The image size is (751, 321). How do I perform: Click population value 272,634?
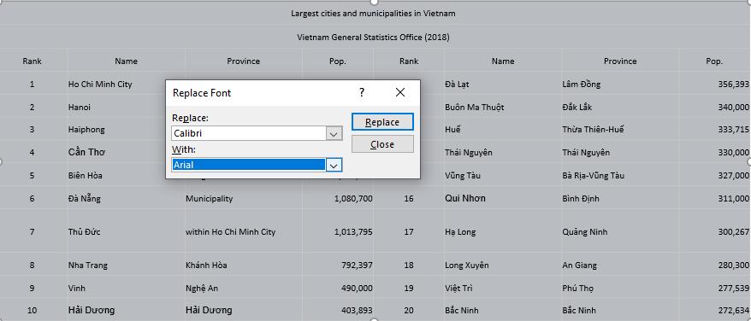tap(733, 311)
